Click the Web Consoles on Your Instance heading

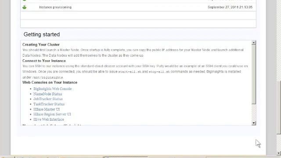click(x=50, y=83)
